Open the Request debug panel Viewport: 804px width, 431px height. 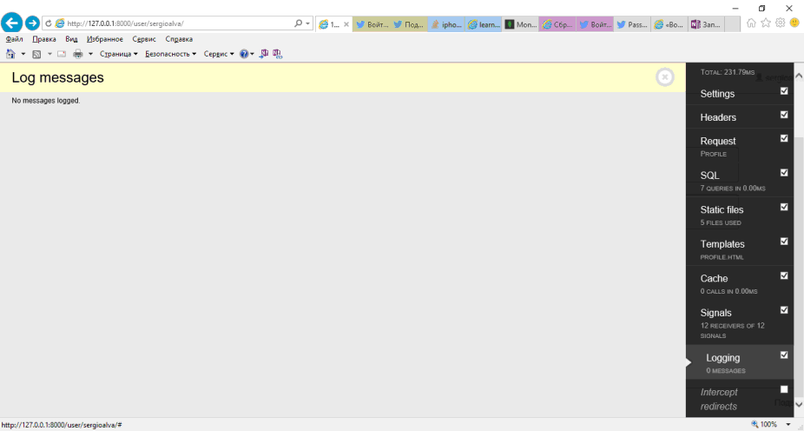coord(718,141)
